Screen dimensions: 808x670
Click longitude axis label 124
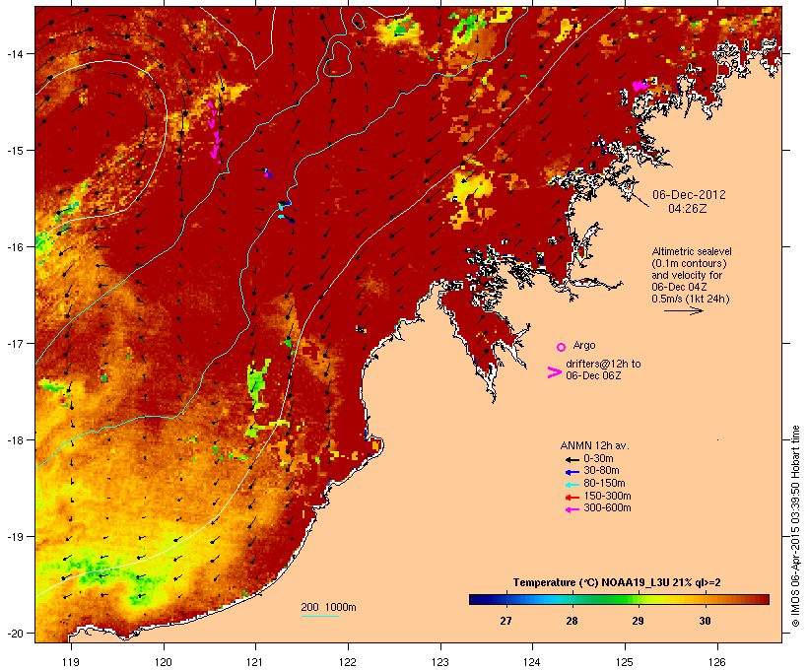(532, 662)
